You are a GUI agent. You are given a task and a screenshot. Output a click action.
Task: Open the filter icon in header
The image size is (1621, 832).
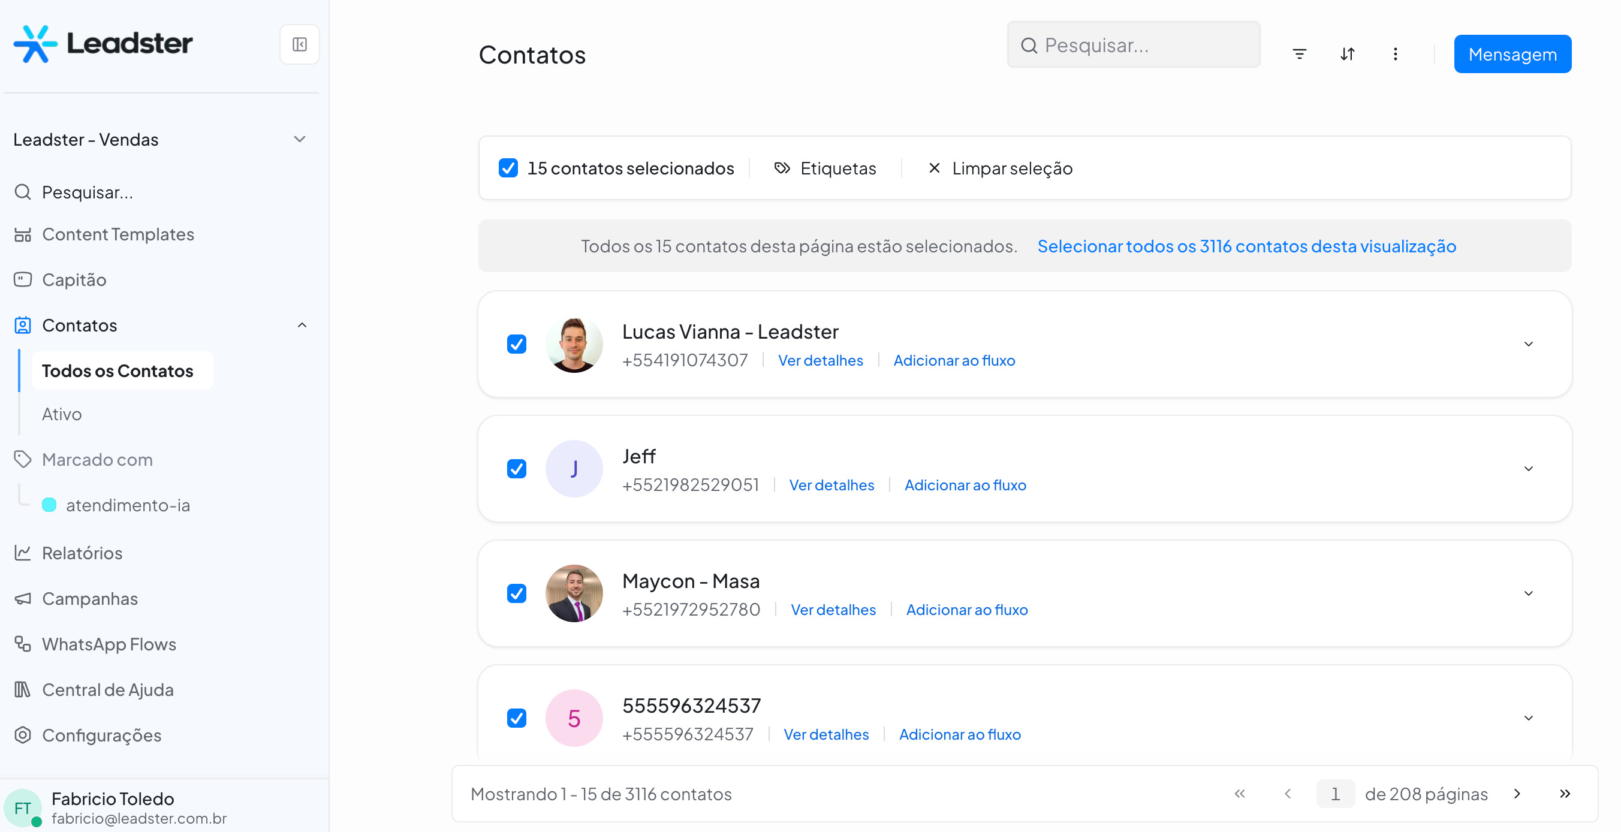[x=1299, y=54]
